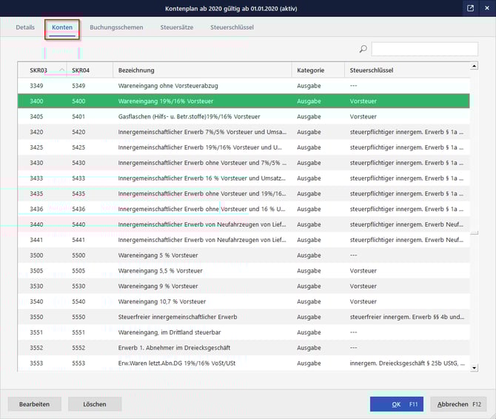496x419 pixels.
Task: Sort by Kategorie column header
Action: 318,70
